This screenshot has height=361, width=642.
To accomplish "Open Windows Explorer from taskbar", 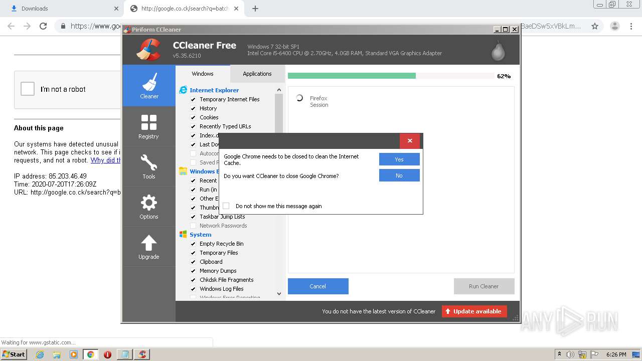I will click(57, 354).
